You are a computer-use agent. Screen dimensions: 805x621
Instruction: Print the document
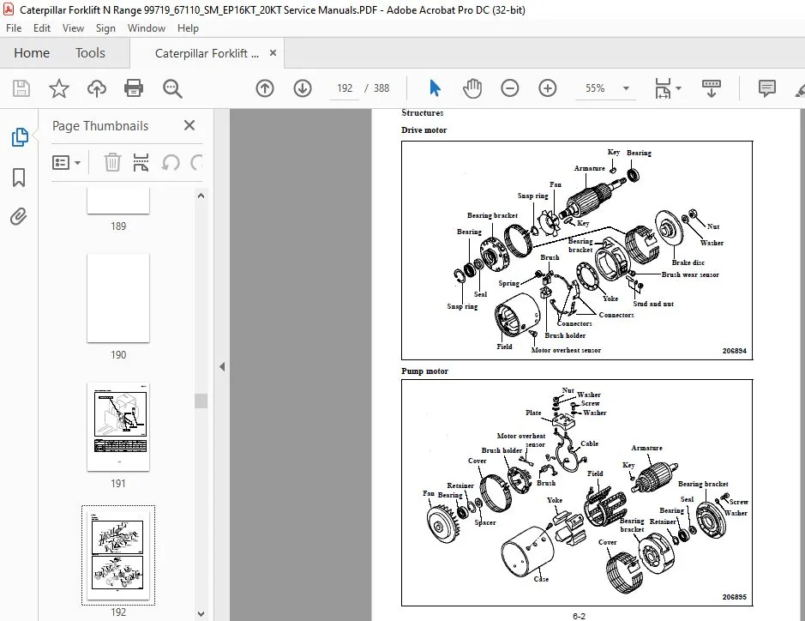(x=134, y=88)
